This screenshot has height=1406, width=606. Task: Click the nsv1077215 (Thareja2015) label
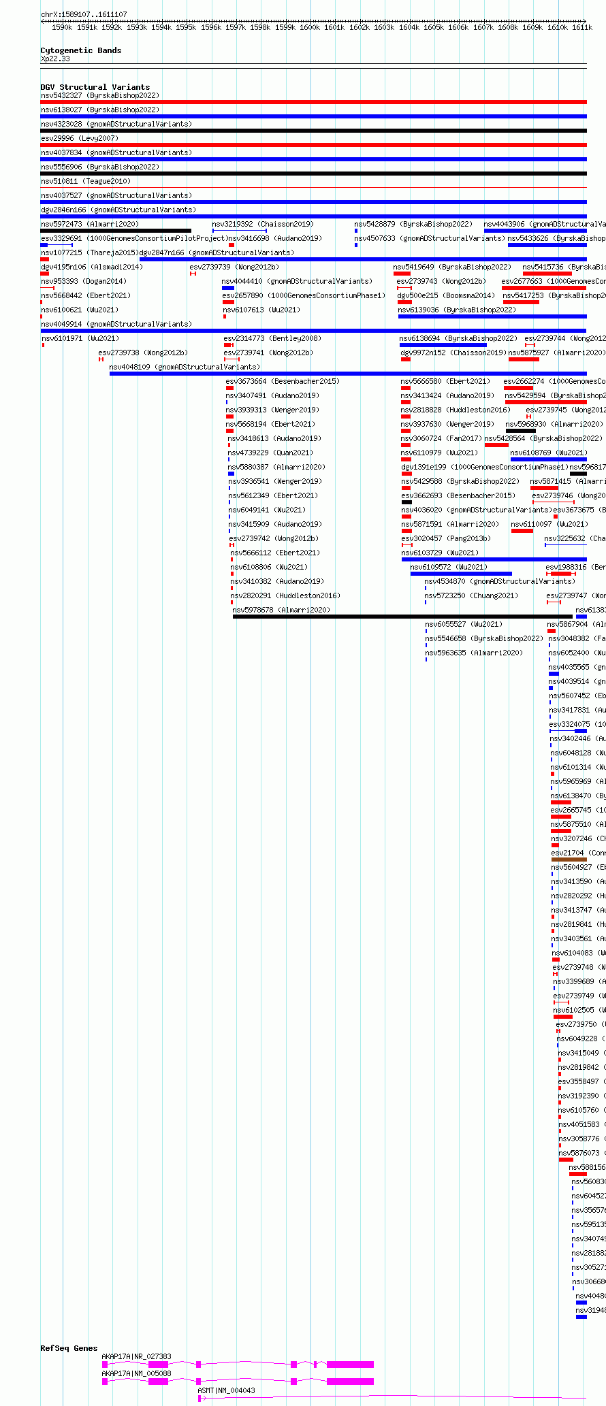click(89, 252)
